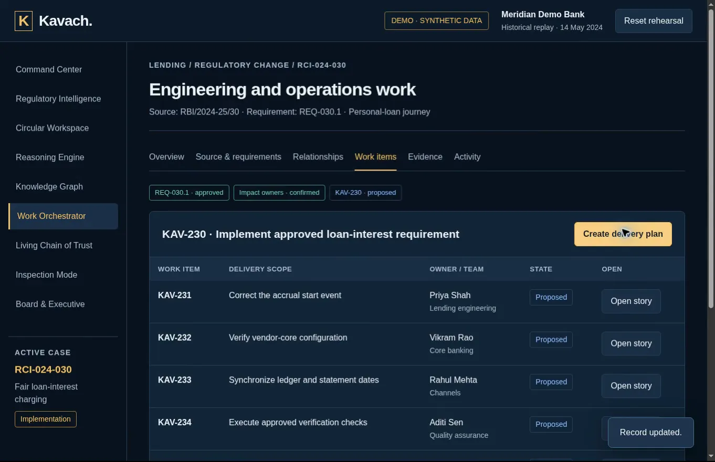Image resolution: width=715 pixels, height=462 pixels.
Task: Click Proposed state badge for KAV-231
Action: pos(551,297)
